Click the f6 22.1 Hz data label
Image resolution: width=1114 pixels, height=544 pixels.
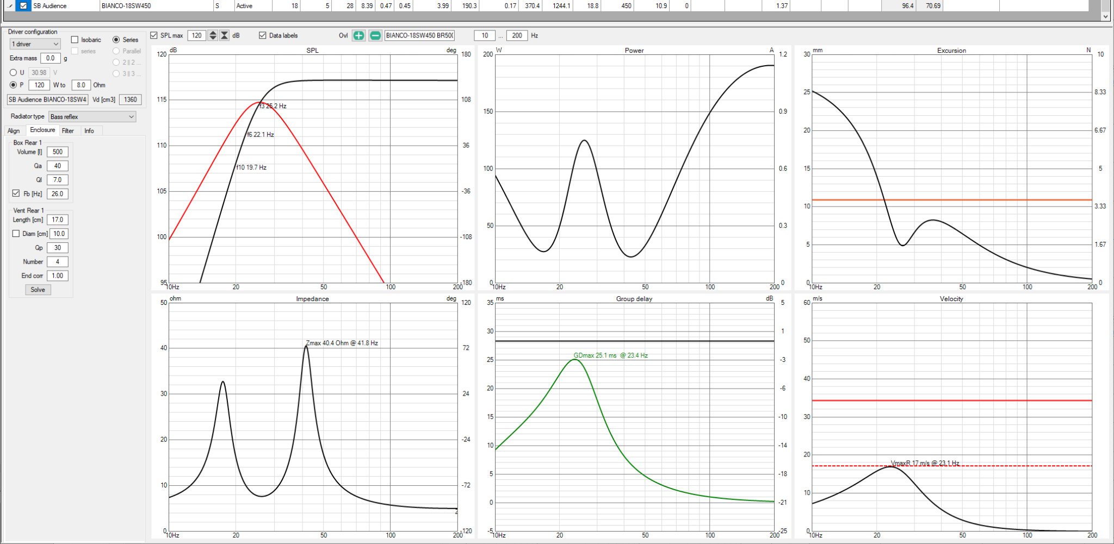click(261, 135)
